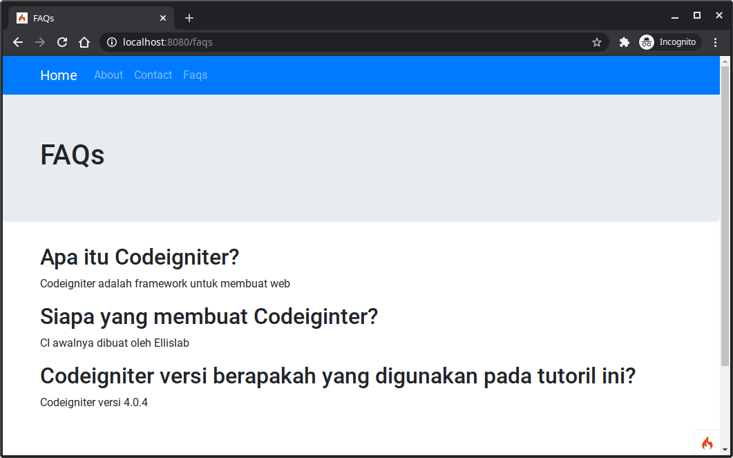
Task: Open a new browser tab with the plus
Action: click(x=189, y=17)
